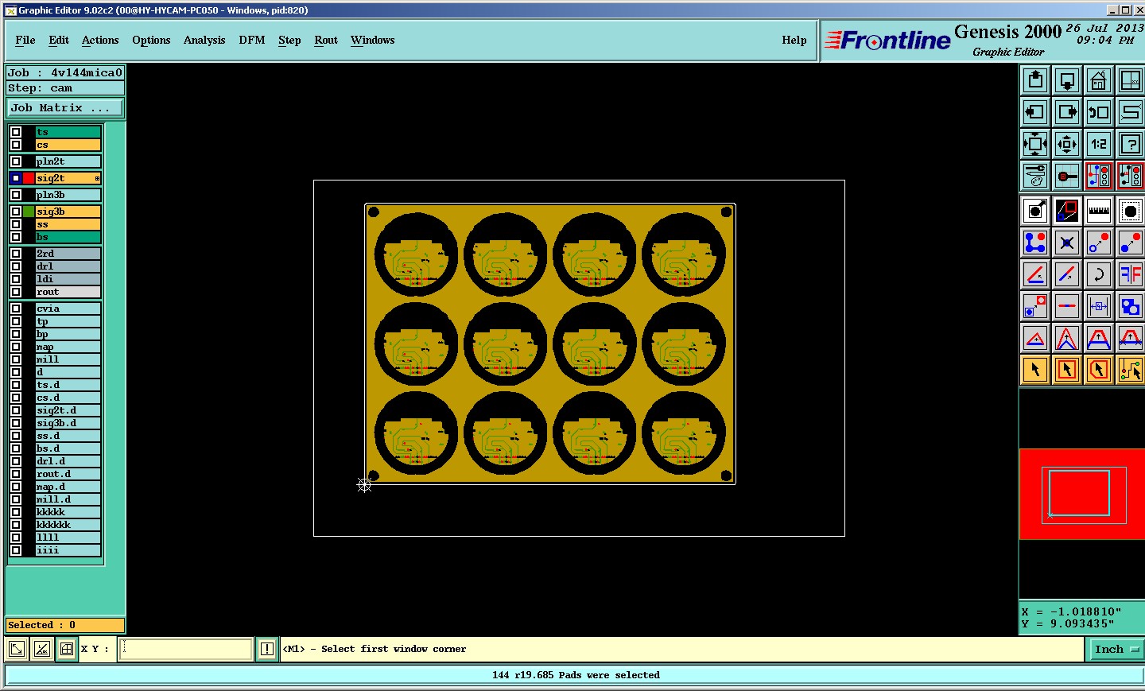Click the rectangle area select arrow tool
The width and height of the screenshot is (1145, 691).
click(x=1067, y=370)
